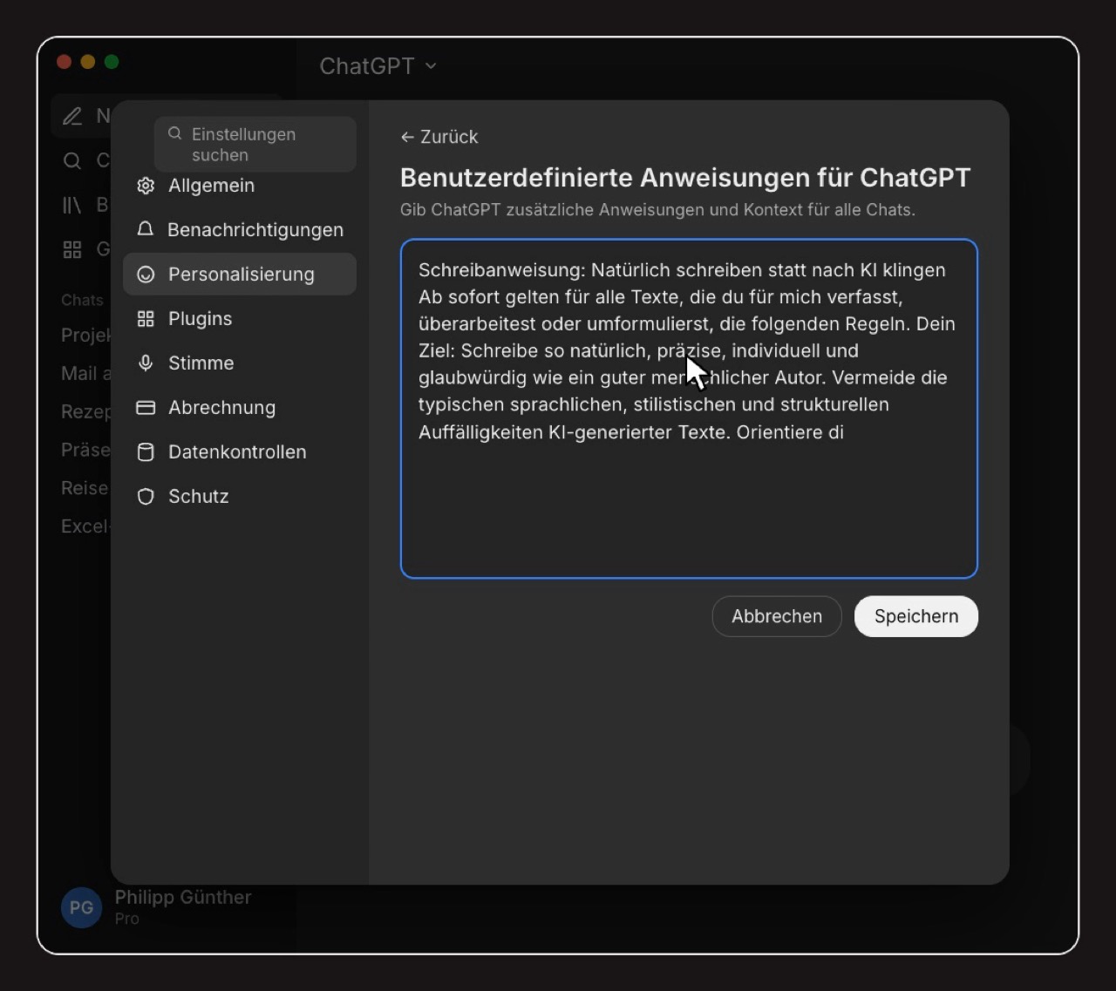Open the ChatGPT model dropdown
Image resolution: width=1116 pixels, height=991 pixels.
pyautogui.click(x=378, y=66)
